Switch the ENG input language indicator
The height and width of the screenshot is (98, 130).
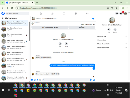[112, 90]
